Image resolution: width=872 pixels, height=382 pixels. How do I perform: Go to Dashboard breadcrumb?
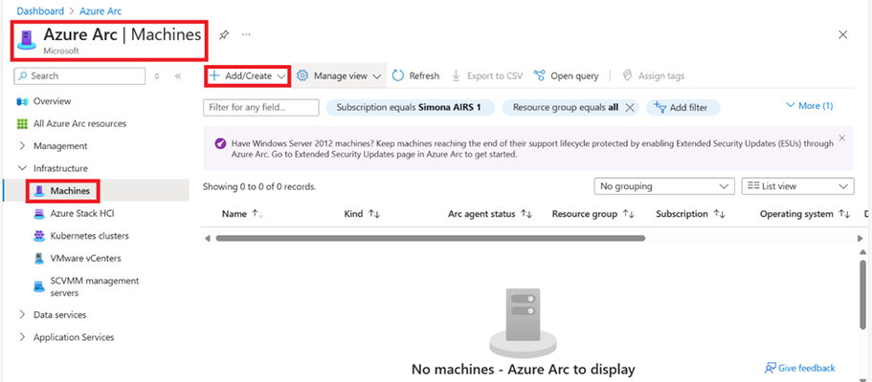(40, 11)
